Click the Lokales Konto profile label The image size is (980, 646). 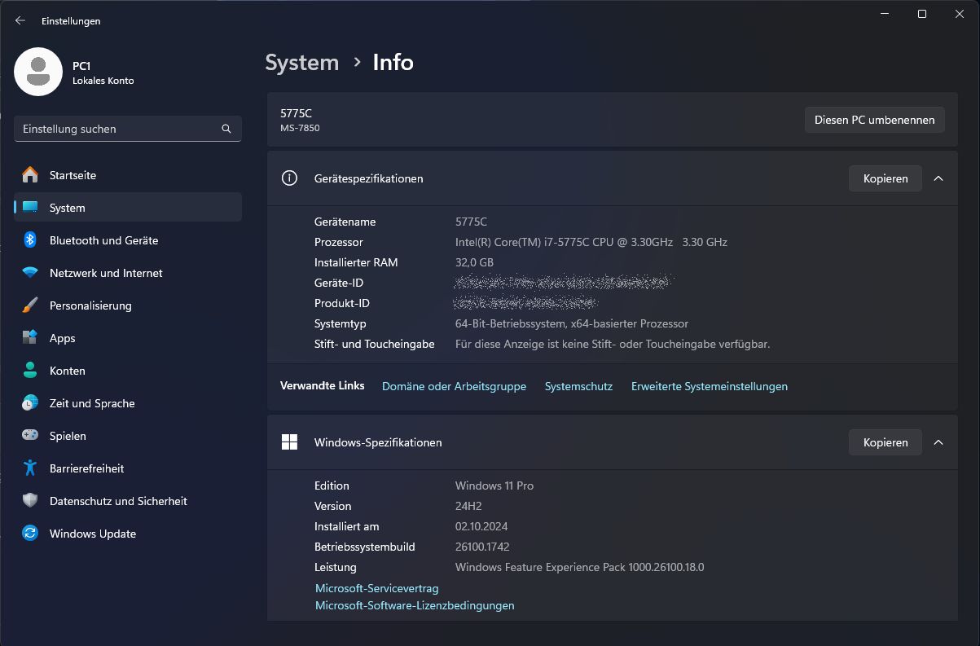(x=103, y=81)
